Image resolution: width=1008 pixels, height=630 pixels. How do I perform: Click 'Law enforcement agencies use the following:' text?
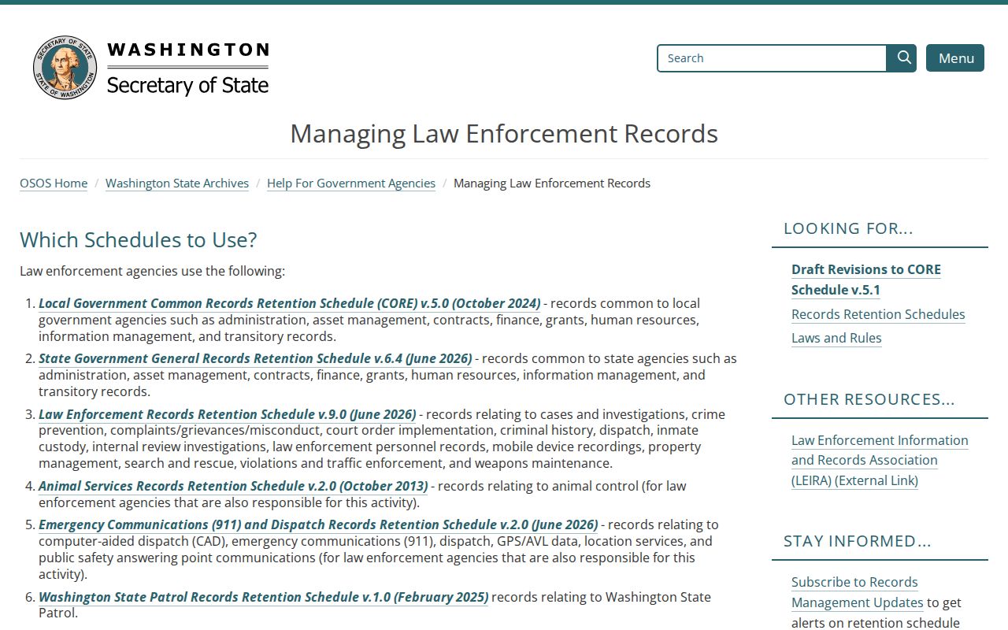coord(153,271)
